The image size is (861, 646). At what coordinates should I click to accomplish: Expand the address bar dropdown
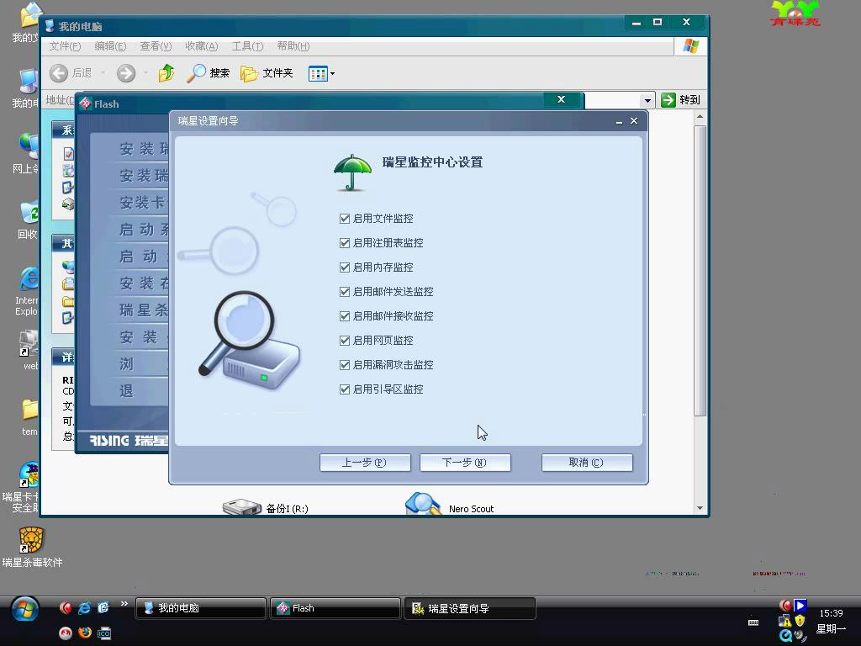(x=647, y=101)
